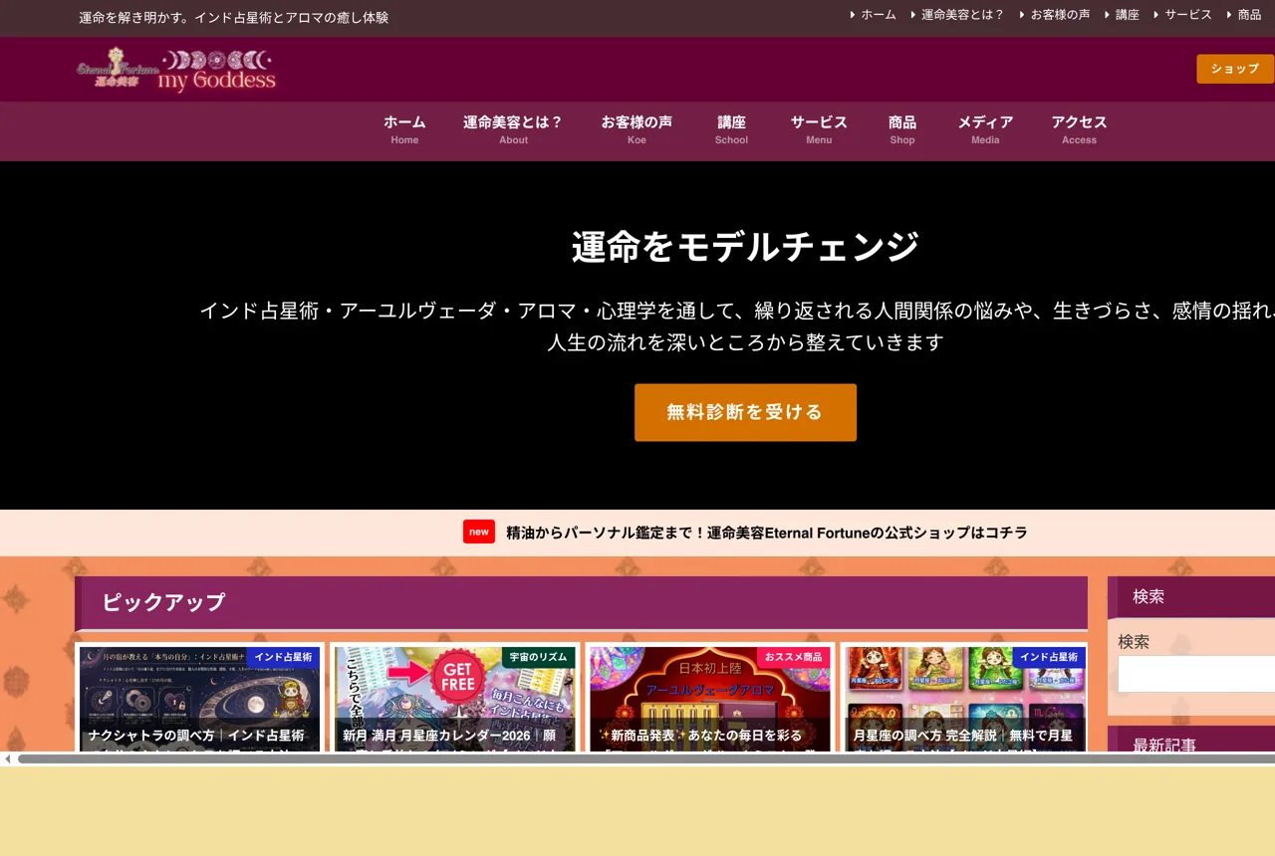Open メディア Media in main navigation
This screenshot has height=856, width=1275.
coord(985,129)
